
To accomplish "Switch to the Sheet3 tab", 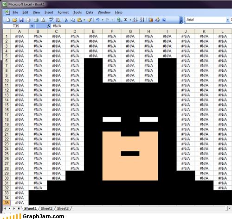I will pyautogui.click(x=63, y=208).
